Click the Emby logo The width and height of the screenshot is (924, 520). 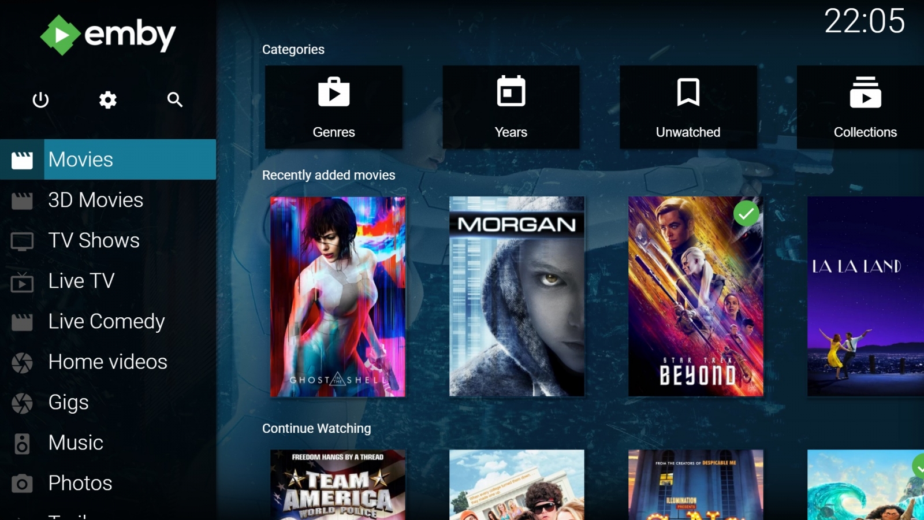tap(108, 35)
